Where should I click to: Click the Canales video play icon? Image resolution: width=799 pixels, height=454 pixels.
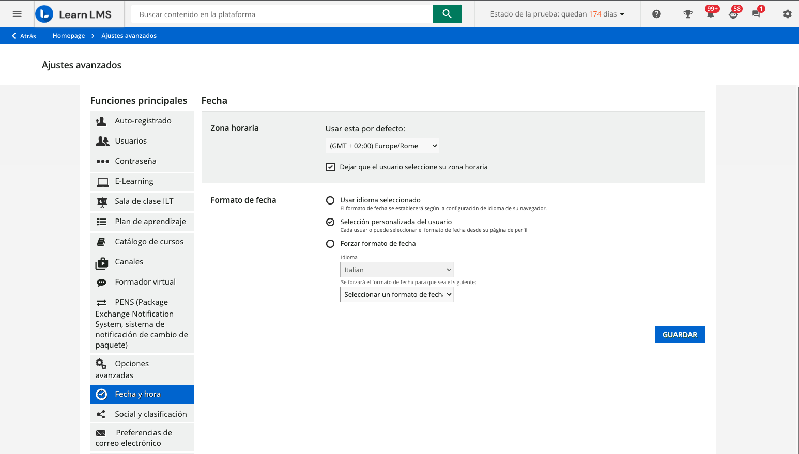coord(102,263)
